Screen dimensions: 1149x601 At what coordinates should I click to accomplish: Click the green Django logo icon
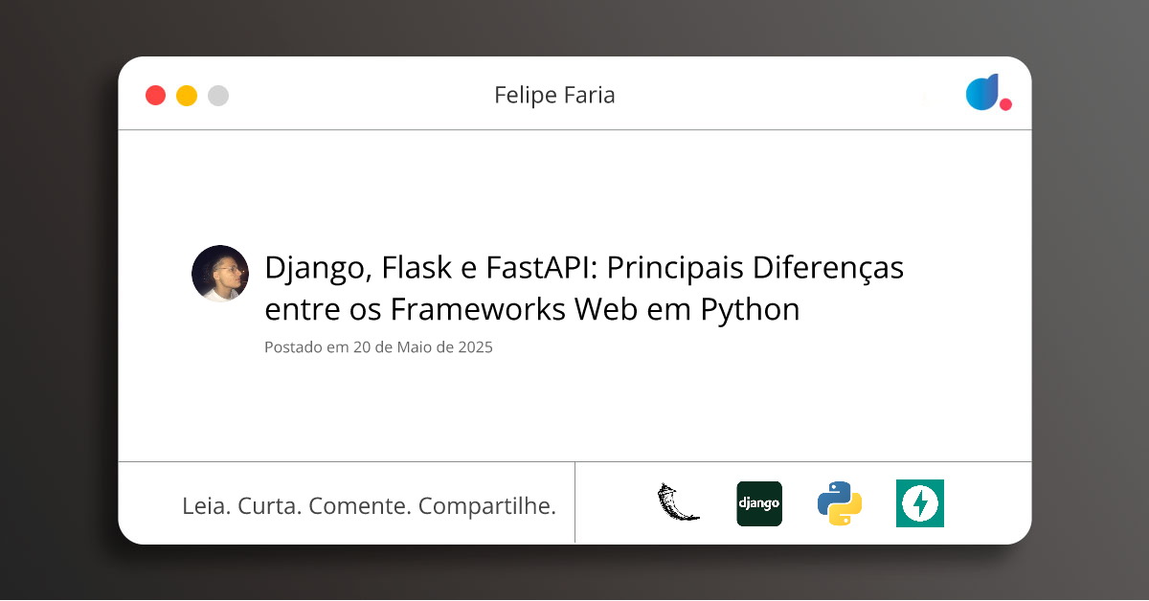[759, 503]
